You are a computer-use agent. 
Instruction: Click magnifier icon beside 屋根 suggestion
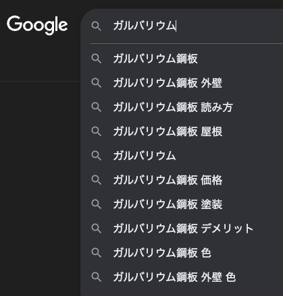[x=97, y=131]
